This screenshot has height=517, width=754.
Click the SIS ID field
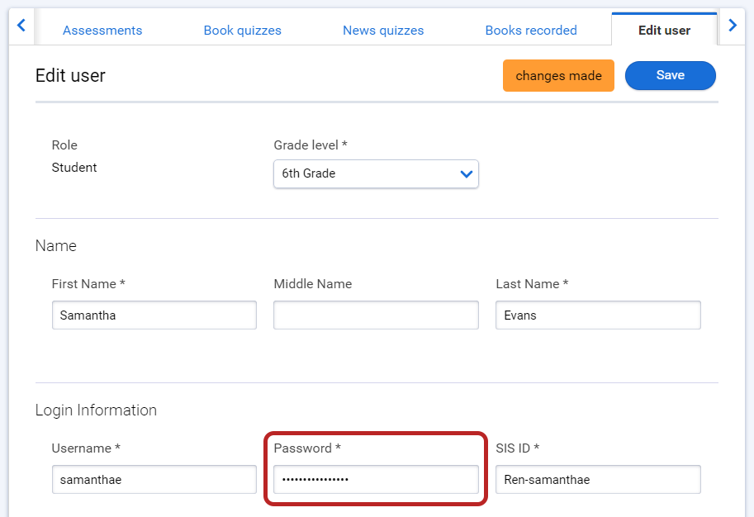tap(598, 480)
